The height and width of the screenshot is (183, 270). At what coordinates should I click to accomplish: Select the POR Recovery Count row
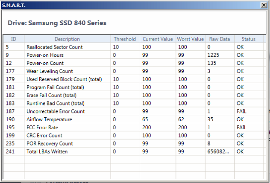coord(134,143)
